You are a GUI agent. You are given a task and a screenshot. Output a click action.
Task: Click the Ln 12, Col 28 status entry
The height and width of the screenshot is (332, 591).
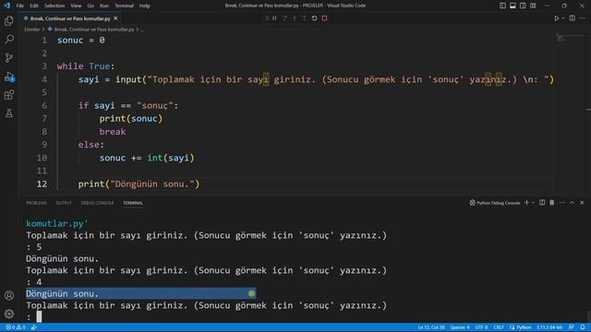coord(431,327)
